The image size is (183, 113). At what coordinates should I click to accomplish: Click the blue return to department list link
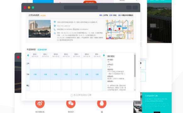pos(42,50)
